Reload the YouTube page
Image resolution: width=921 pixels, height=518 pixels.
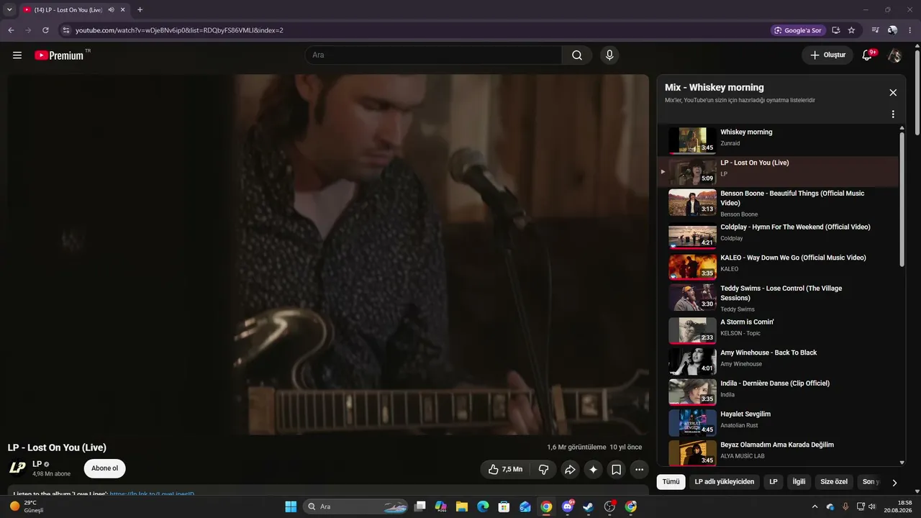[45, 30]
